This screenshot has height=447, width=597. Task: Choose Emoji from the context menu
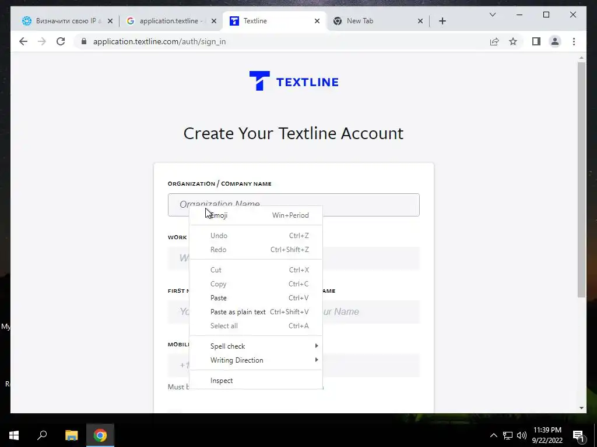click(256, 215)
